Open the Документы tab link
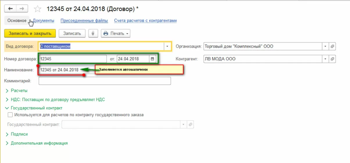Viewport: 350px width, 163px height. [44, 21]
